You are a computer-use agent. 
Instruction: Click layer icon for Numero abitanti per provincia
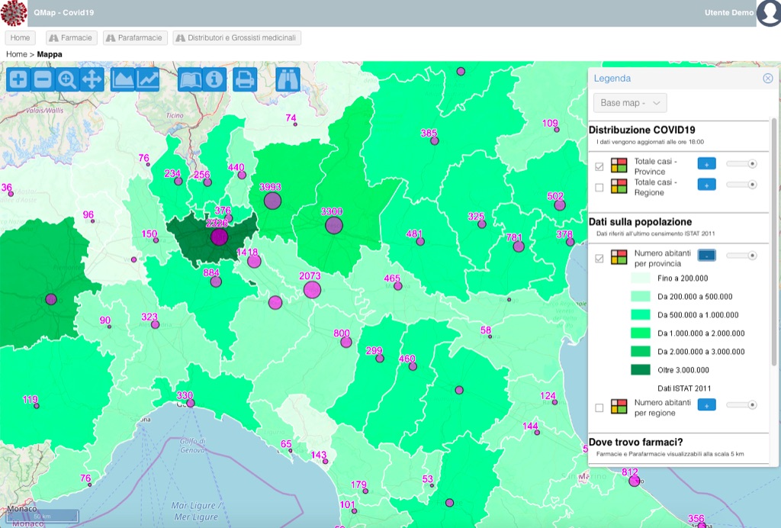tap(619, 257)
